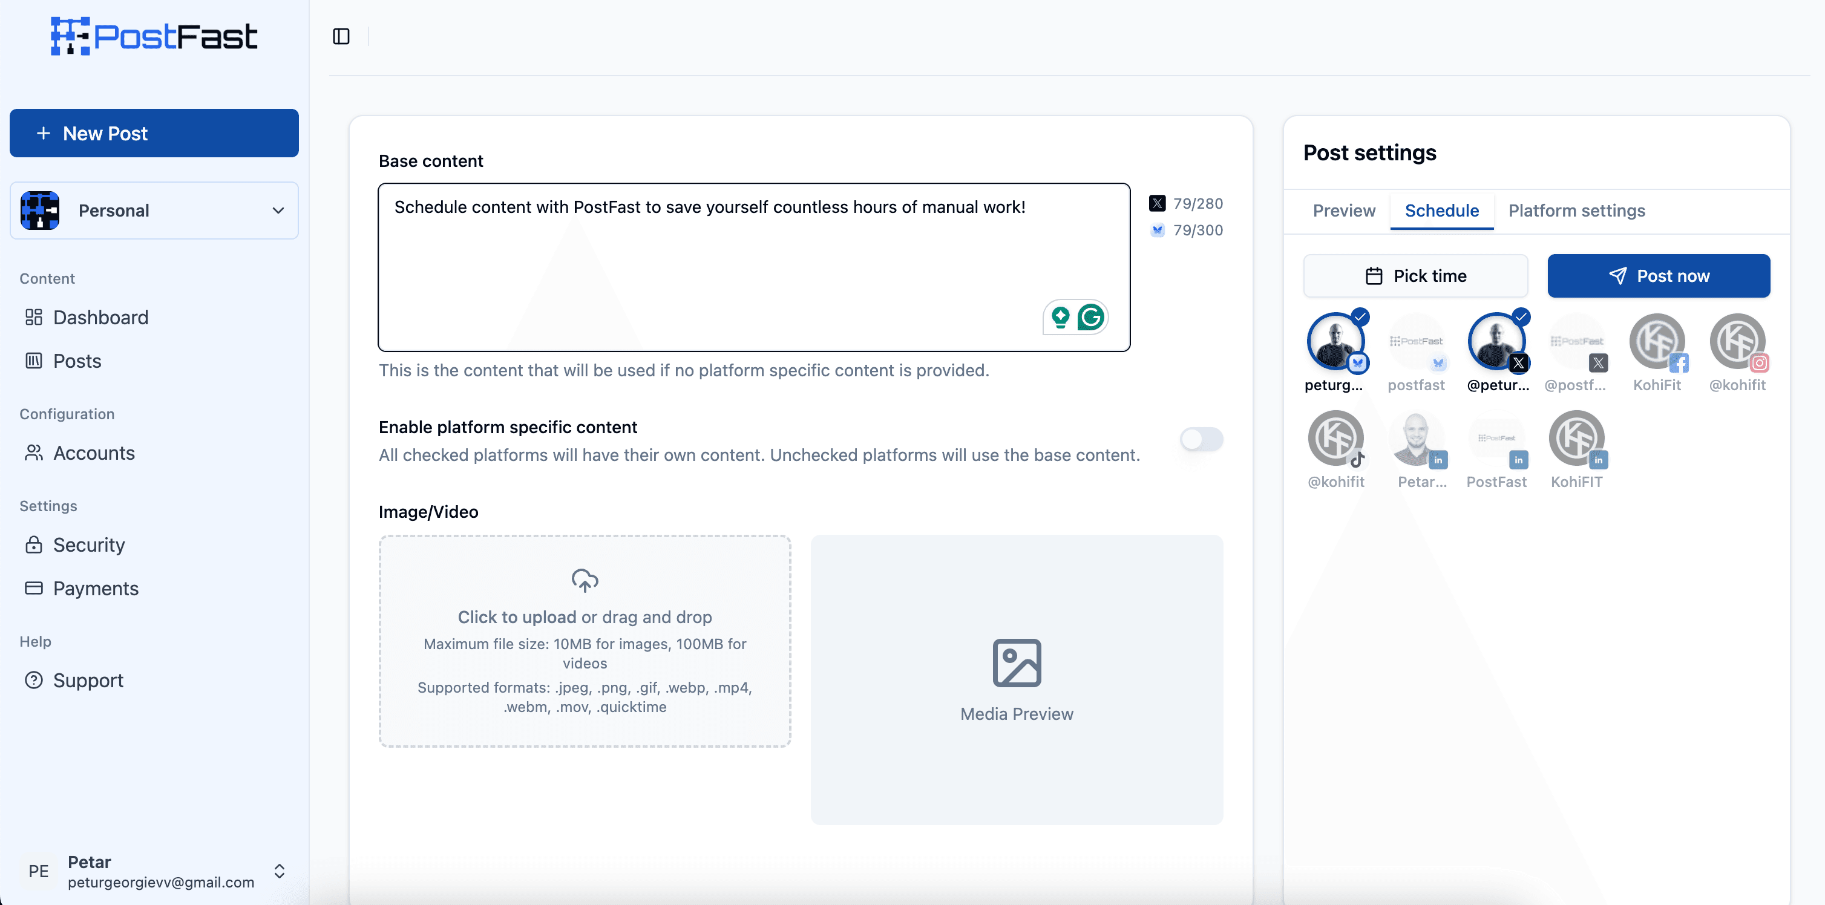Select the KohiFIT LinkedIn account
Image resolution: width=1825 pixels, height=905 pixels.
(1576, 439)
